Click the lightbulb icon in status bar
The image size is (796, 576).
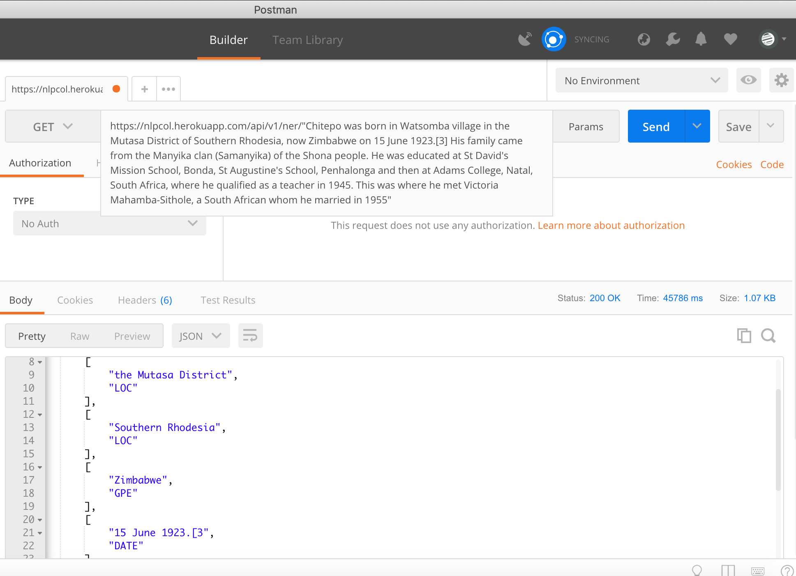coord(697,570)
